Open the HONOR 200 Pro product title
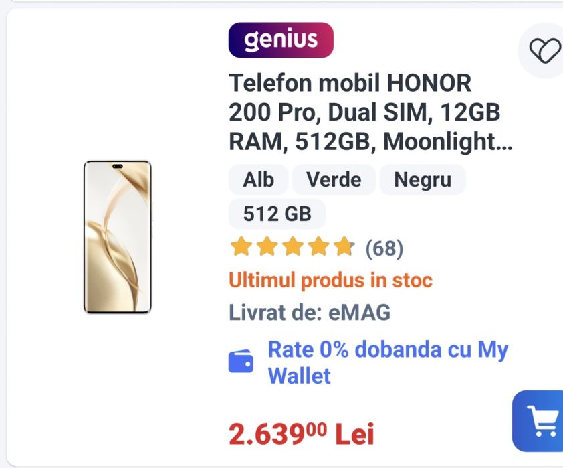Image resolution: width=563 pixels, height=468 pixels. click(x=364, y=112)
